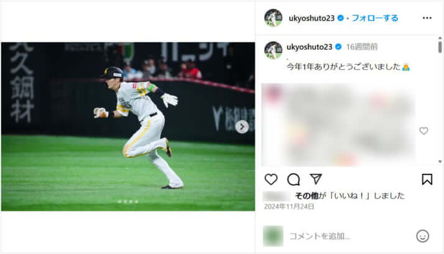
Task: Select last carousel dot indicator
Action: (136, 201)
